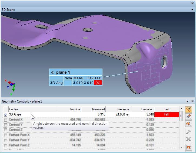
Task: Click the Deviation column header
Action: [x=142, y=109]
